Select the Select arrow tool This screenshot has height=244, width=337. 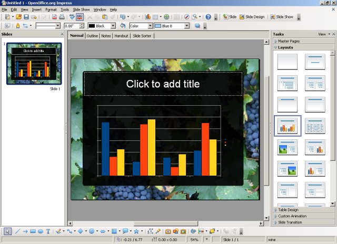point(7,231)
